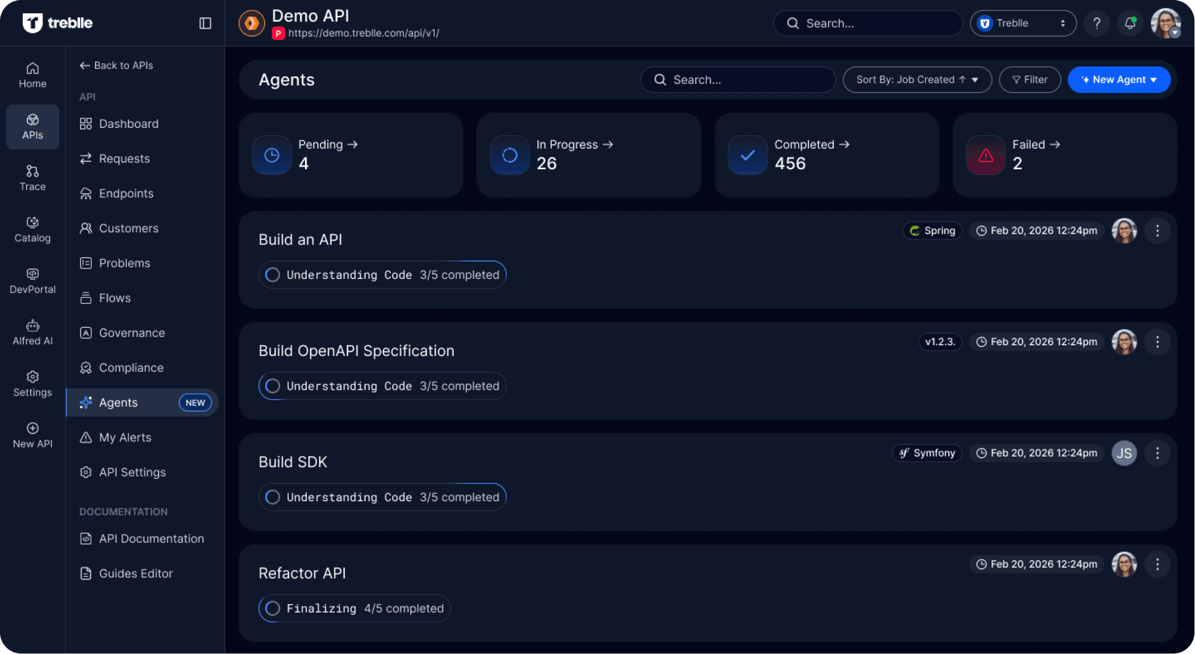Open the Trebllе workspace switcher dropdown

[x=1023, y=23]
